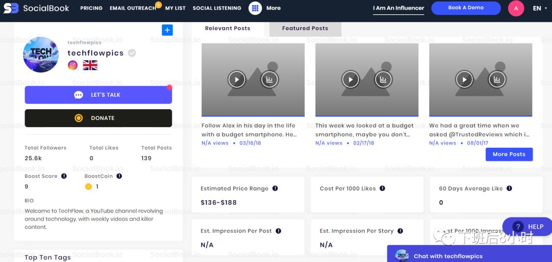Open analytics icon on first post
The height and width of the screenshot is (262, 552).
click(269, 79)
